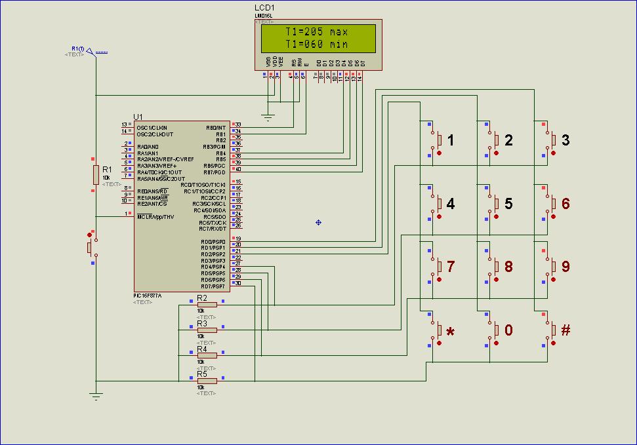Click the RB7/PGD pin label
The height and width of the screenshot is (445, 637).
pyautogui.click(x=215, y=172)
